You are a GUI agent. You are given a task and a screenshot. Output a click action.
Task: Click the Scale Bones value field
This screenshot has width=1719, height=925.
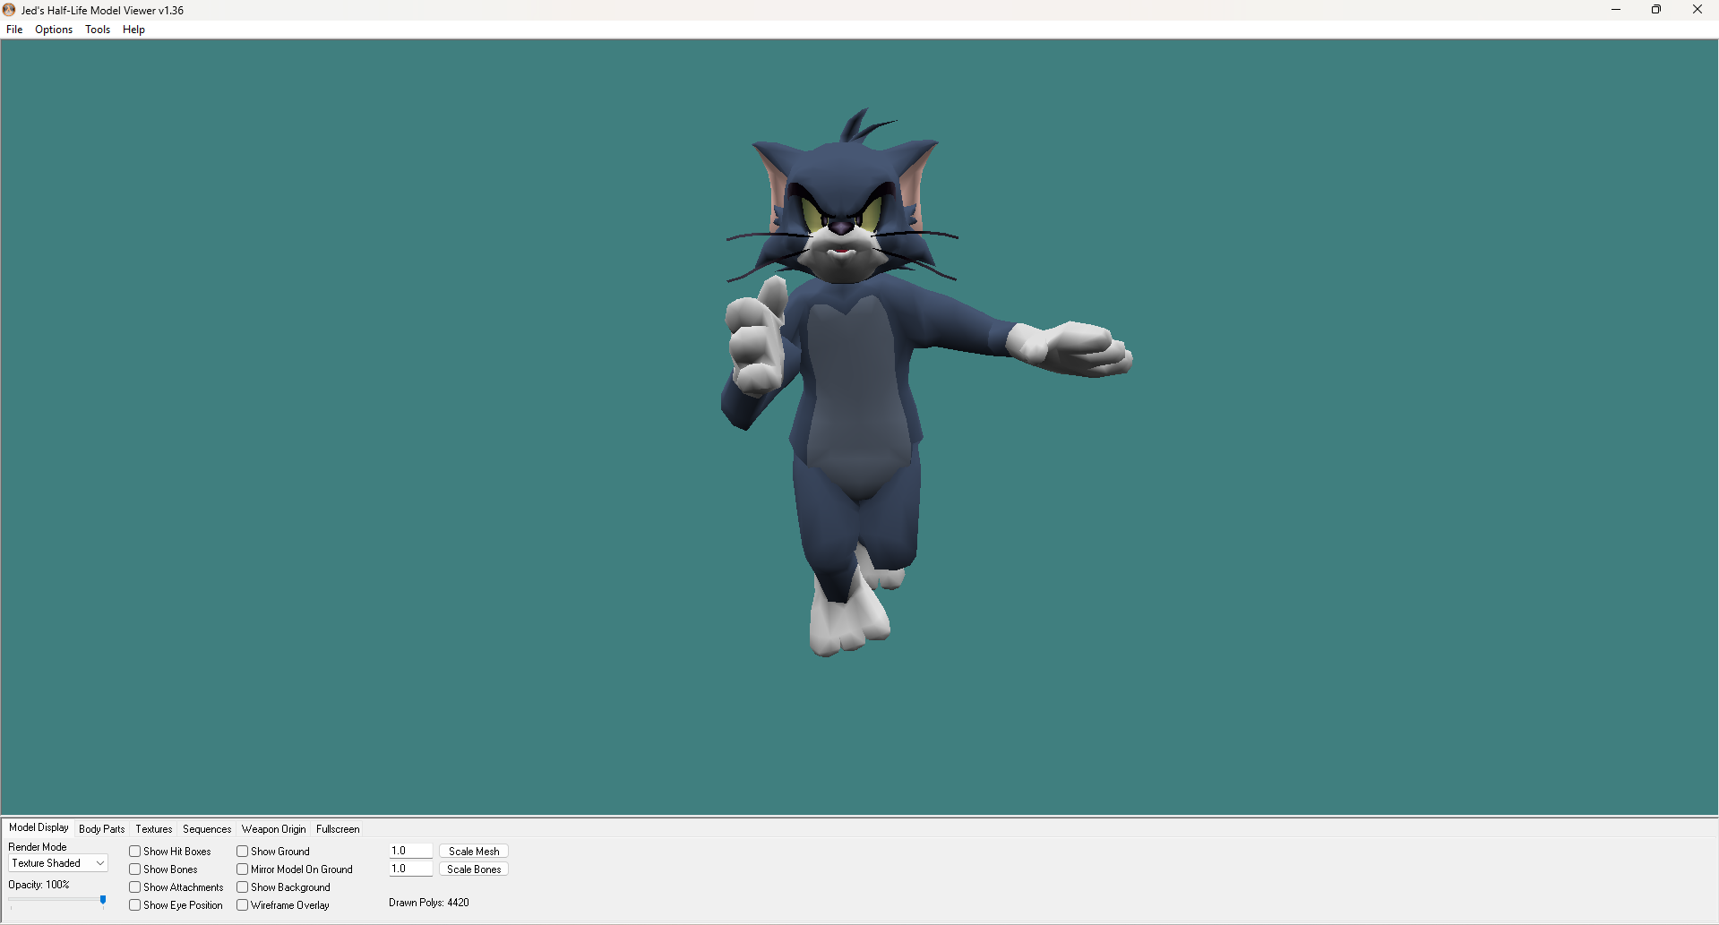tap(411, 869)
